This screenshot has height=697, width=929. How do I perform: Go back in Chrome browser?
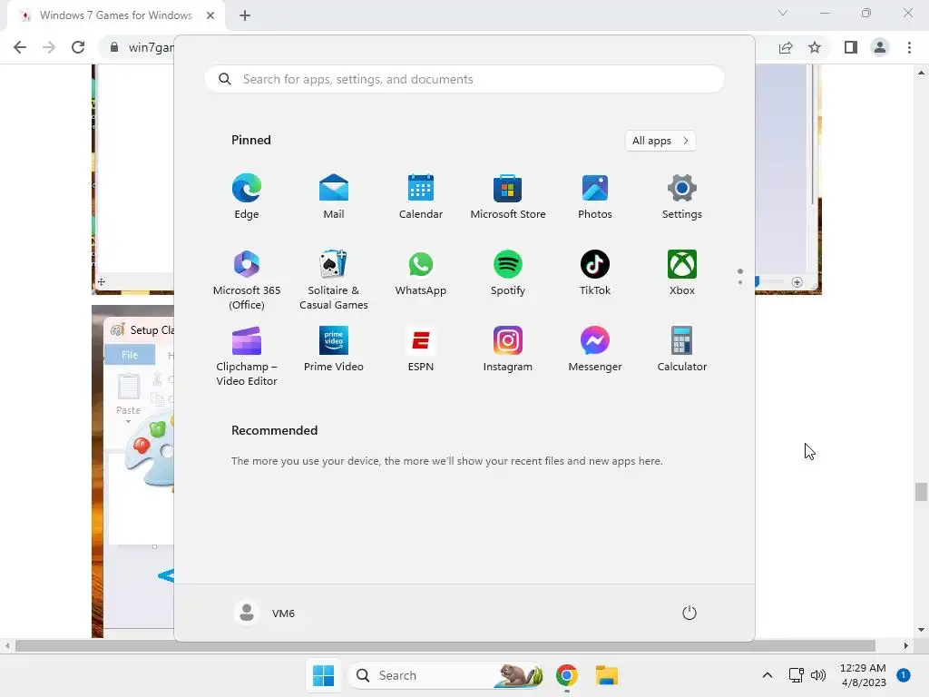point(20,47)
